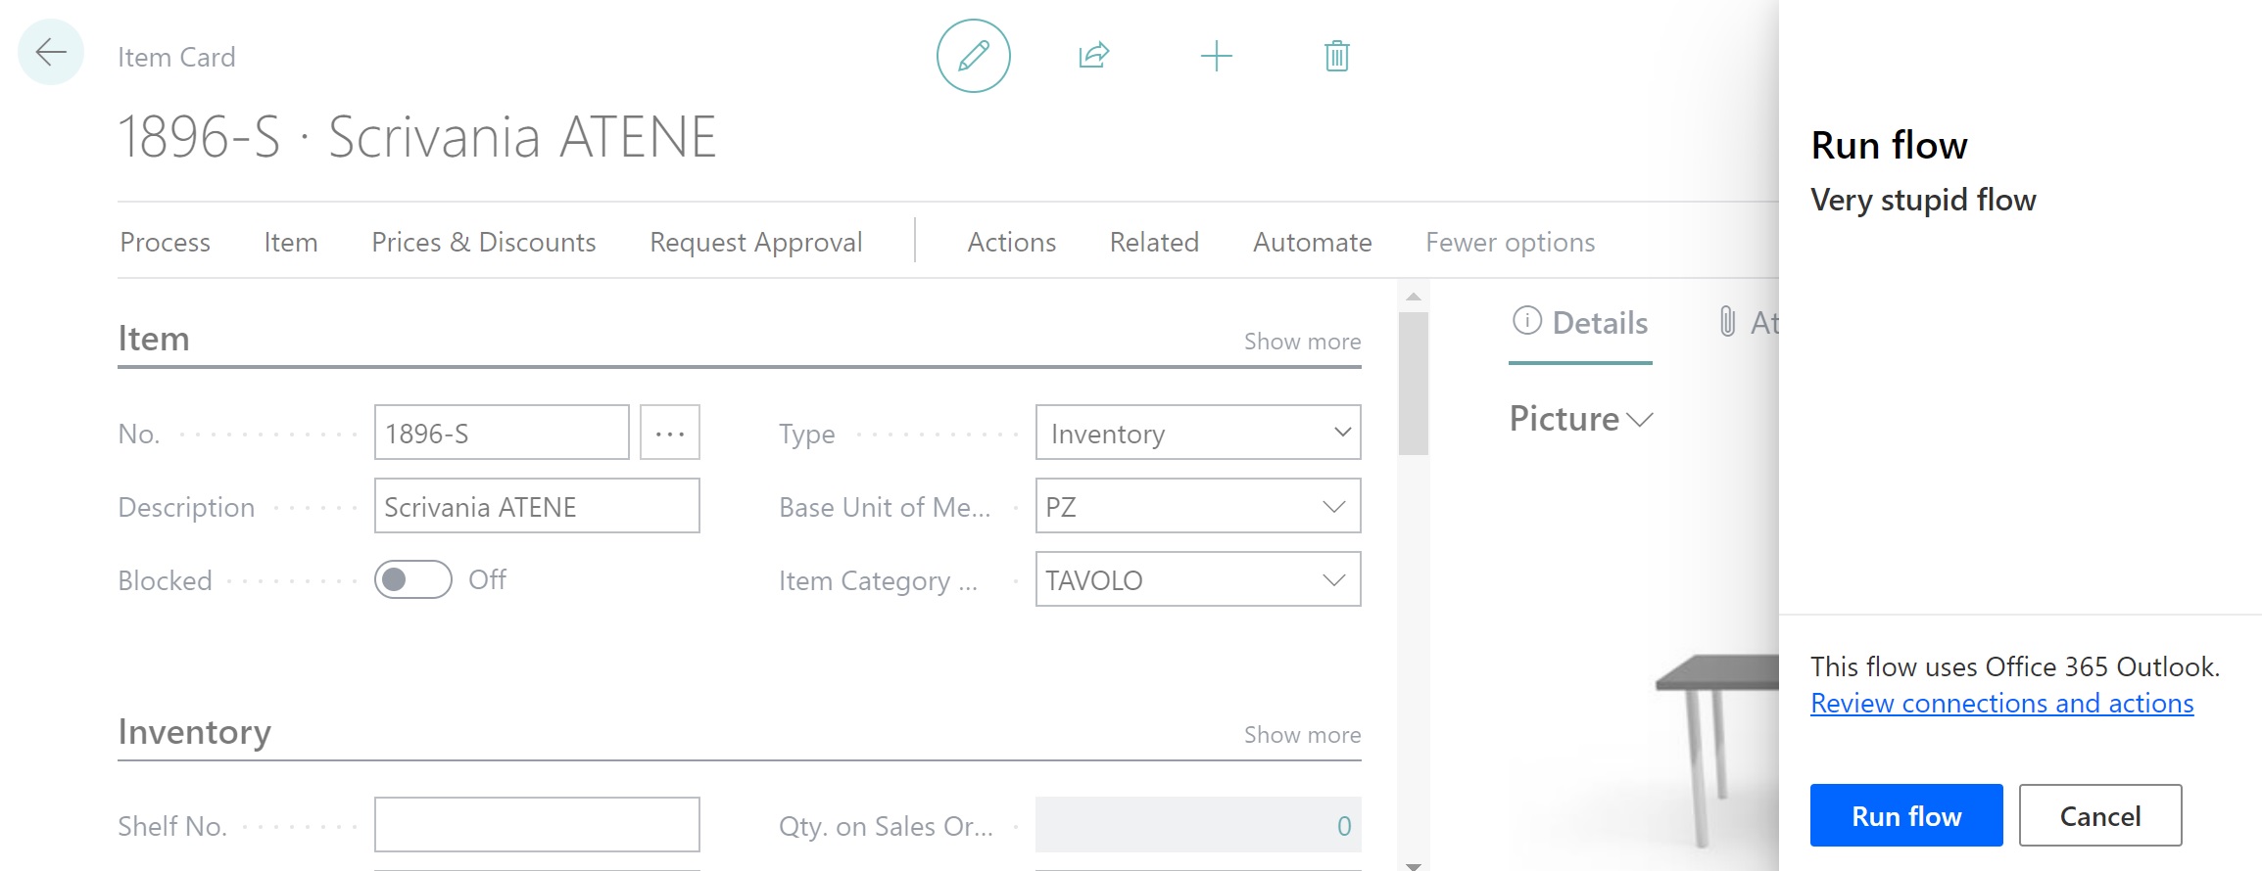Click the share icon
The width and height of the screenshot is (2262, 871).
point(1093,56)
